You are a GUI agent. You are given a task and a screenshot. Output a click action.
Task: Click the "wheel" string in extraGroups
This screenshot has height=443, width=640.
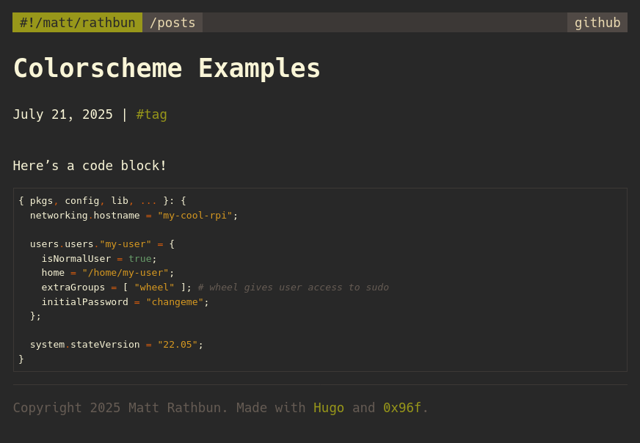[154, 288]
